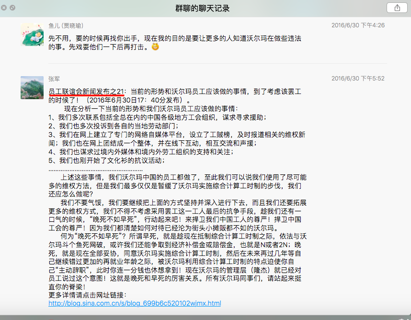Image resolution: width=411 pixels, height=320 pixels.
Task: Minimize the chat history window
Action: (12, 8)
